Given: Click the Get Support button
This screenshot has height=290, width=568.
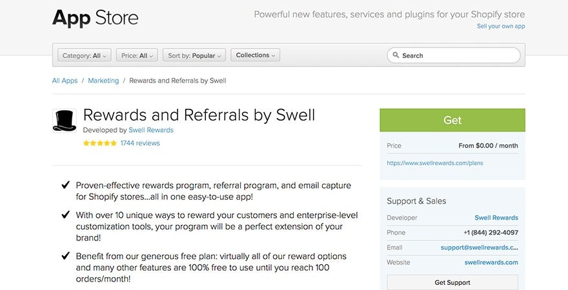Looking at the screenshot, I should point(452,282).
